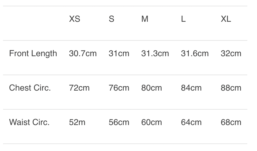This screenshot has height=151, width=257.
Task: Select the Front Length row label
Action: click(33, 53)
